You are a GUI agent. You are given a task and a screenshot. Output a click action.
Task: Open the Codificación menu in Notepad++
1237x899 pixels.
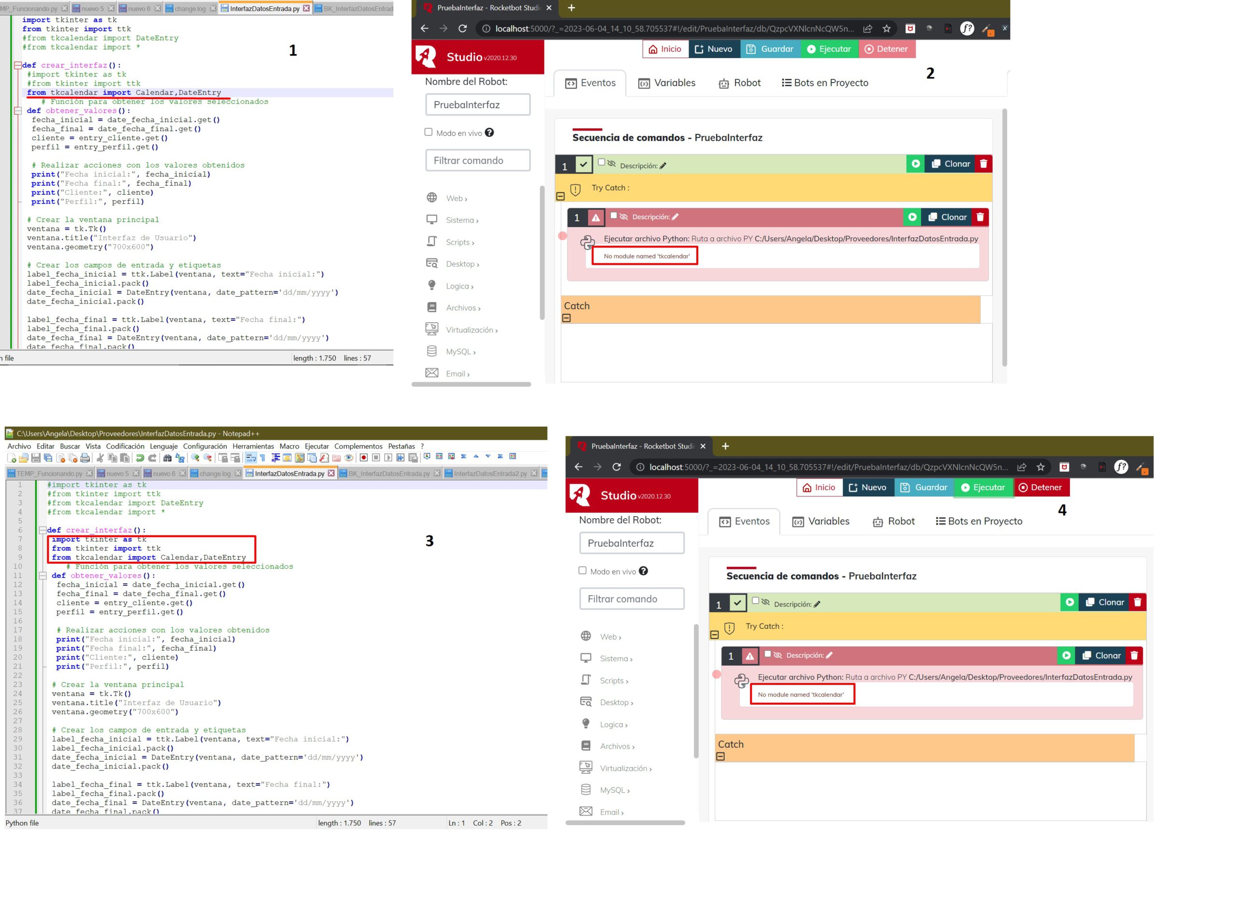[125, 446]
